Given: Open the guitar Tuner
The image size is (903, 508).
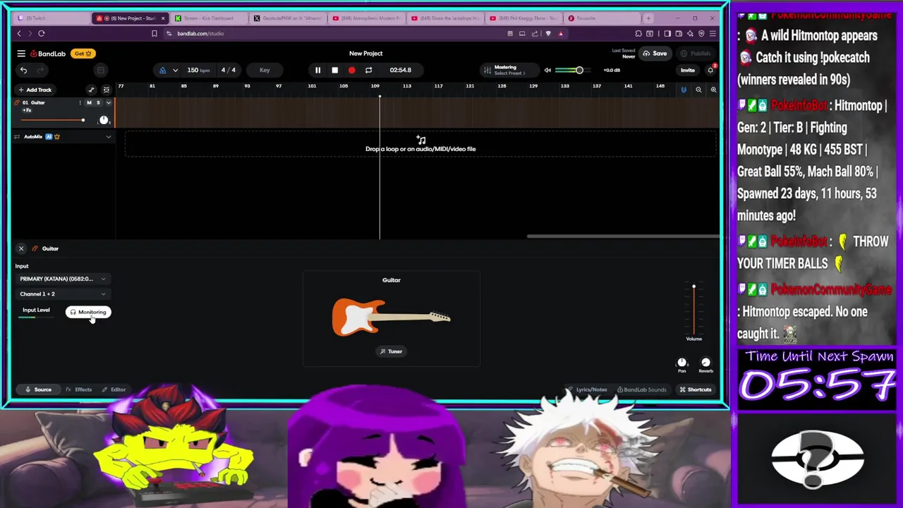Looking at the screenshot, I should point(391,351).
